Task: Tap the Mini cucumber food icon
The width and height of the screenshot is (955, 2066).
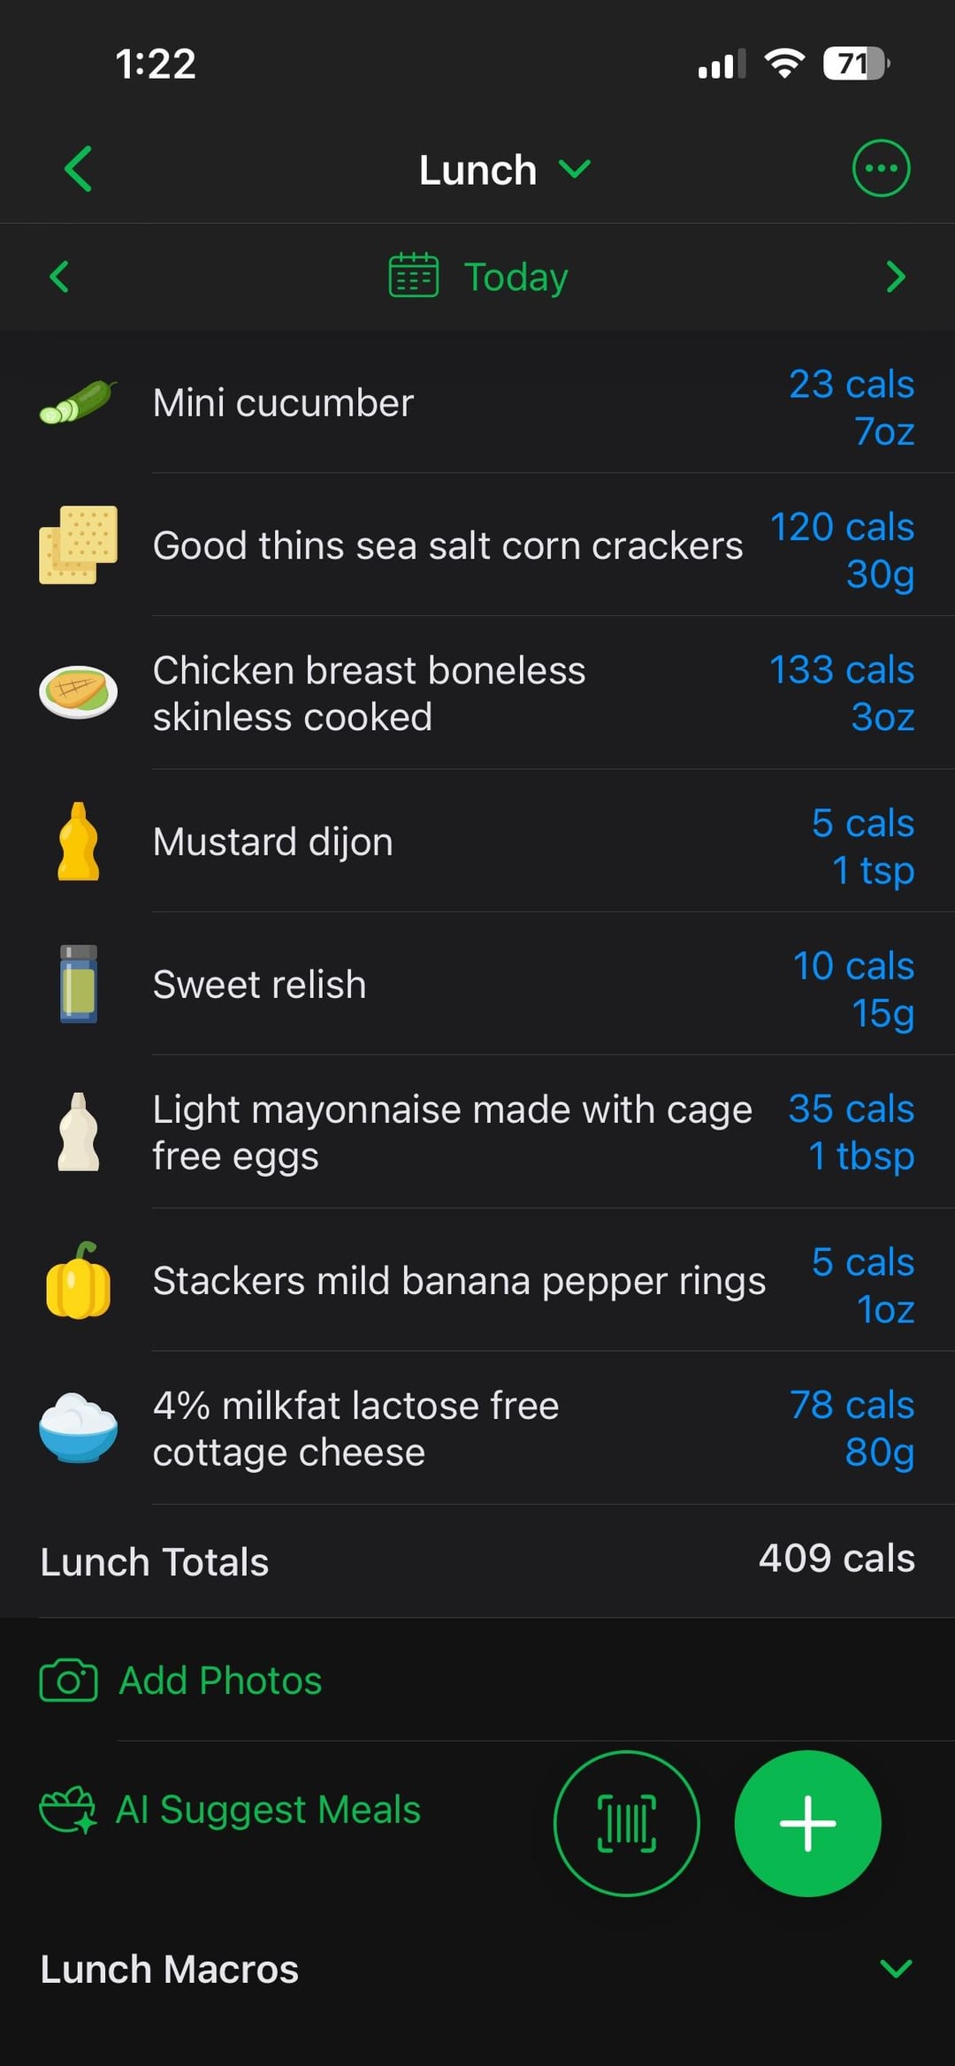Action: pos(78,403)
